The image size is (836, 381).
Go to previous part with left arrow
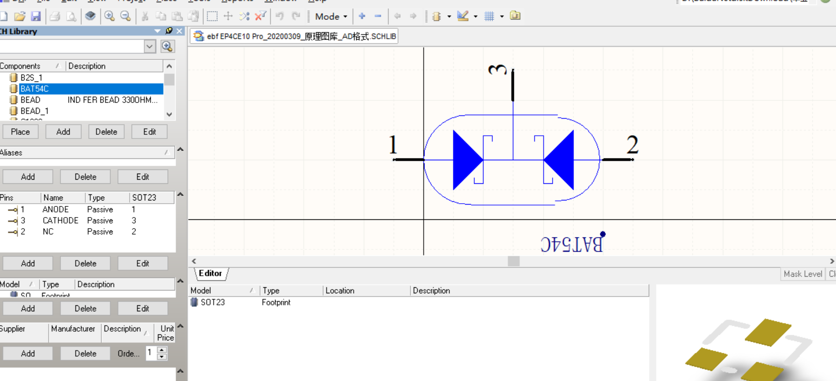tap(397, 16)
